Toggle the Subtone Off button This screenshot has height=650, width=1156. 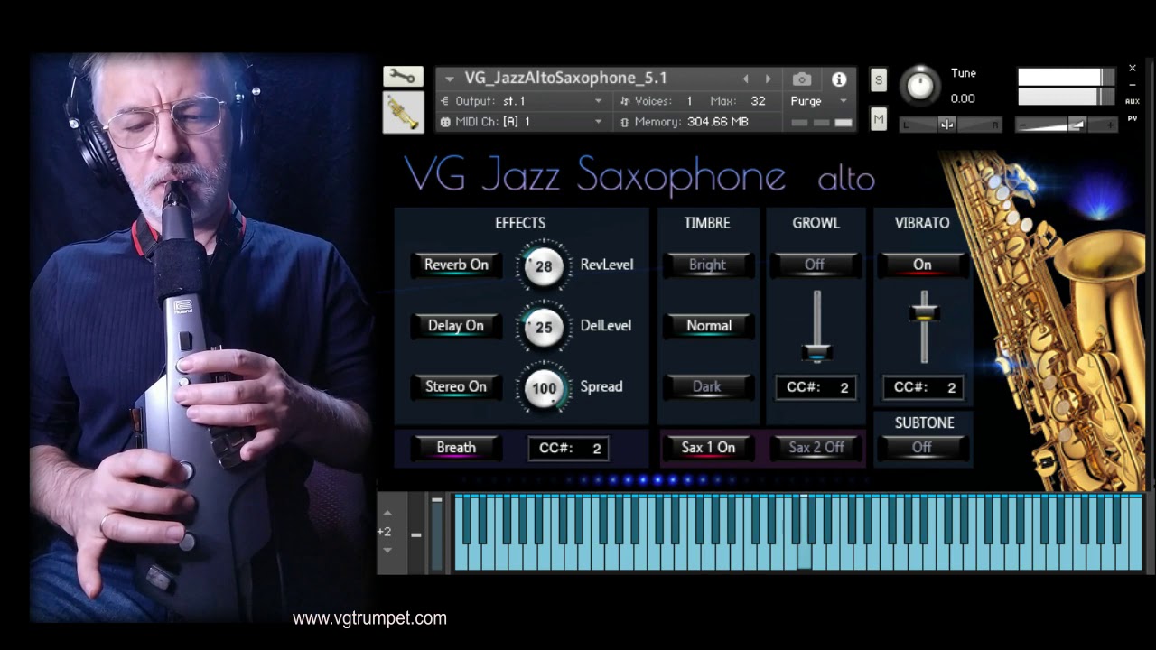coord(922,448)
